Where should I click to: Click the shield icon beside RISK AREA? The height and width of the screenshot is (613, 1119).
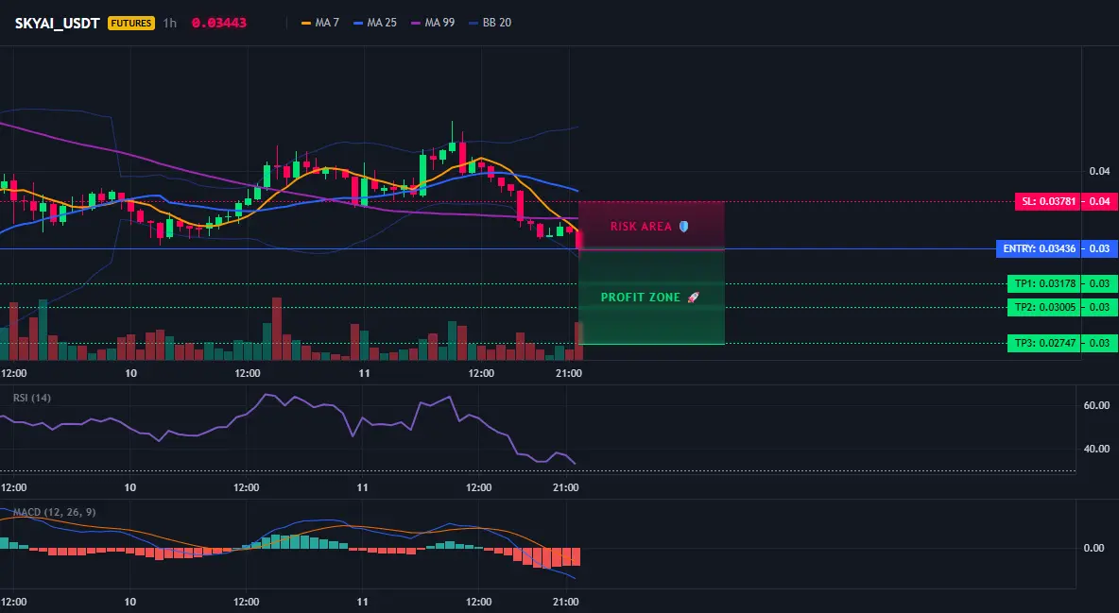point(683,227)
